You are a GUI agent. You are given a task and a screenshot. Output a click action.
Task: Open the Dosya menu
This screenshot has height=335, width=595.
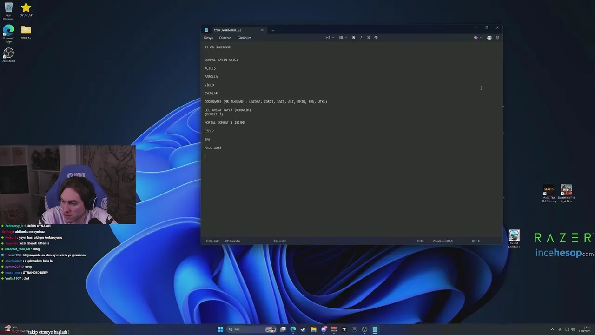click(x=208, y=38)
